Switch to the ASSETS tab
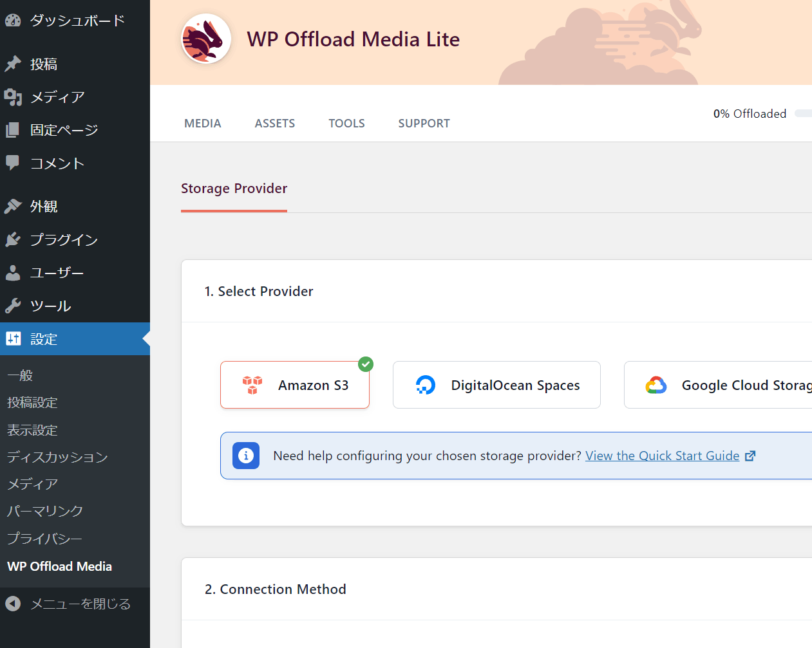 pos(275,124)
